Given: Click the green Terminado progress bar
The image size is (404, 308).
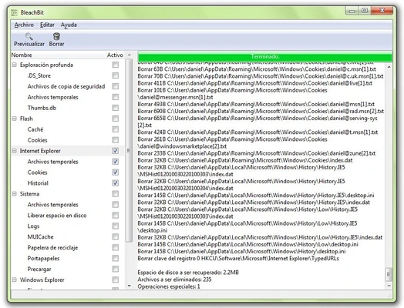Looking at the screenshot, I should tap(265, 57).
